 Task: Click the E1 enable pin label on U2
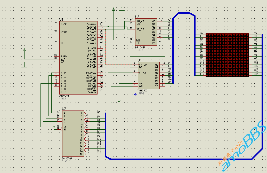click(65, 127)
